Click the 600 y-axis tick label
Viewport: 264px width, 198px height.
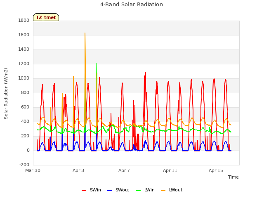(25, 107)
